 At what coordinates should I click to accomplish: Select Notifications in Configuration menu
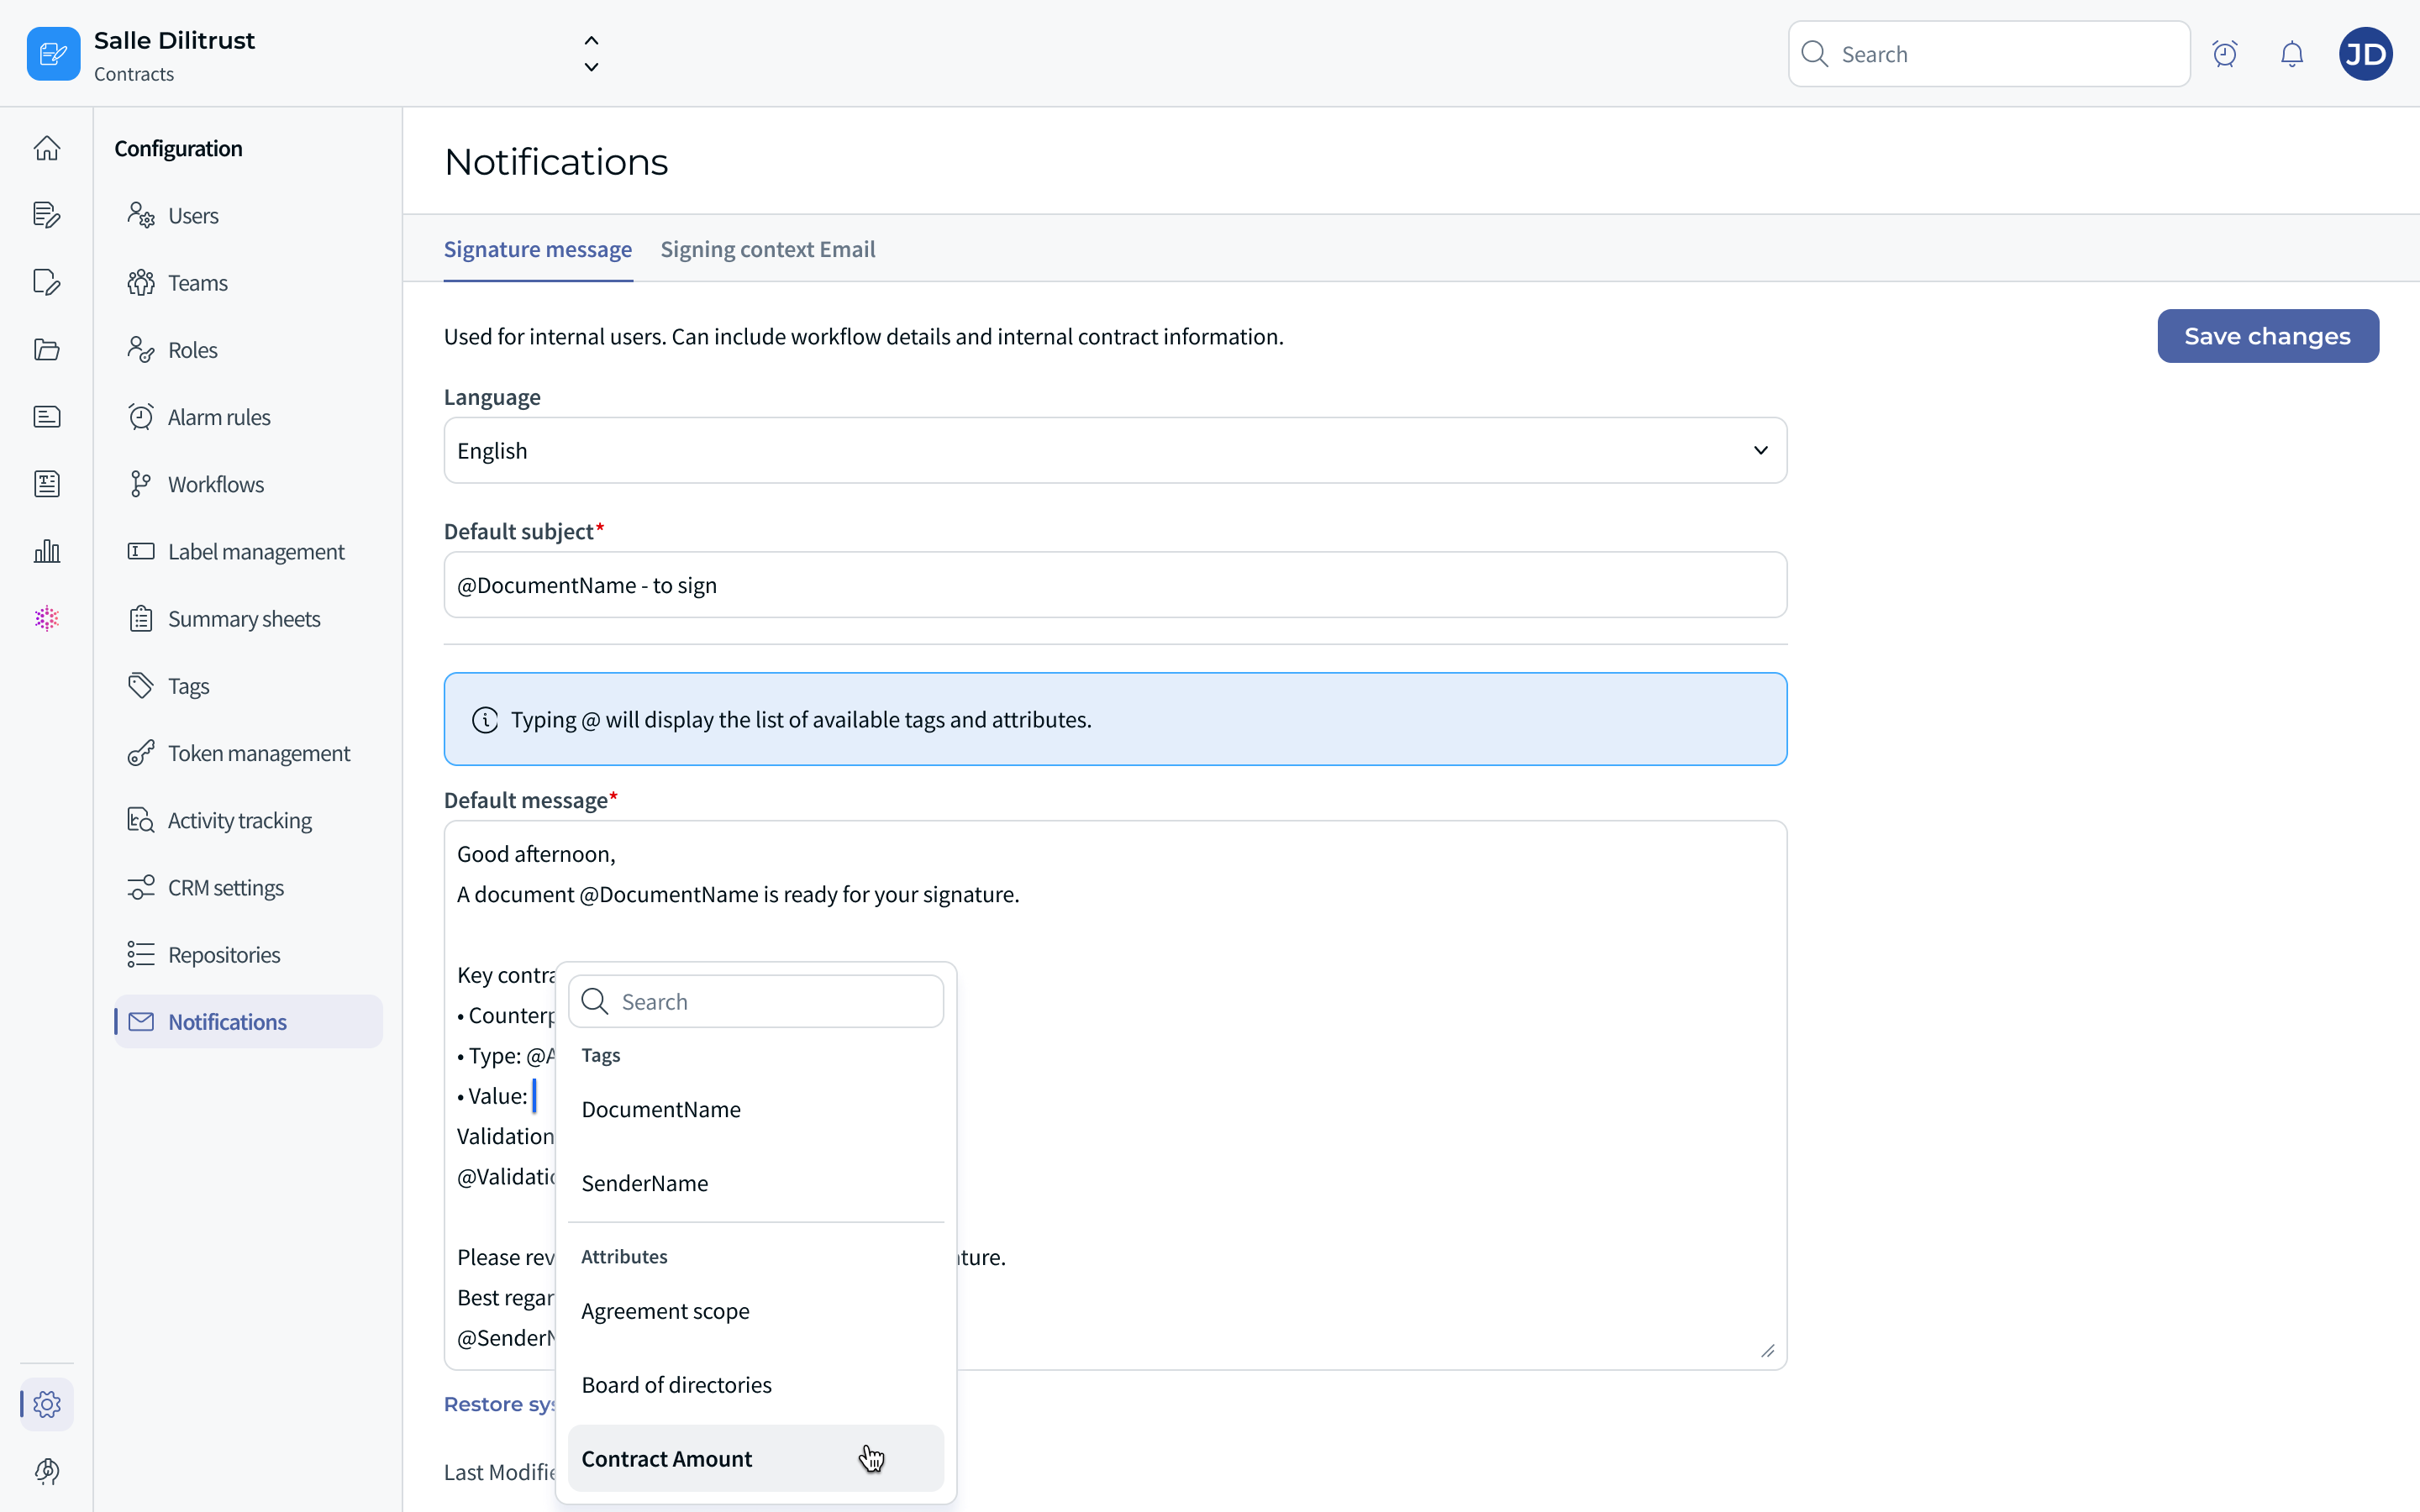(x=248, y=1021)
